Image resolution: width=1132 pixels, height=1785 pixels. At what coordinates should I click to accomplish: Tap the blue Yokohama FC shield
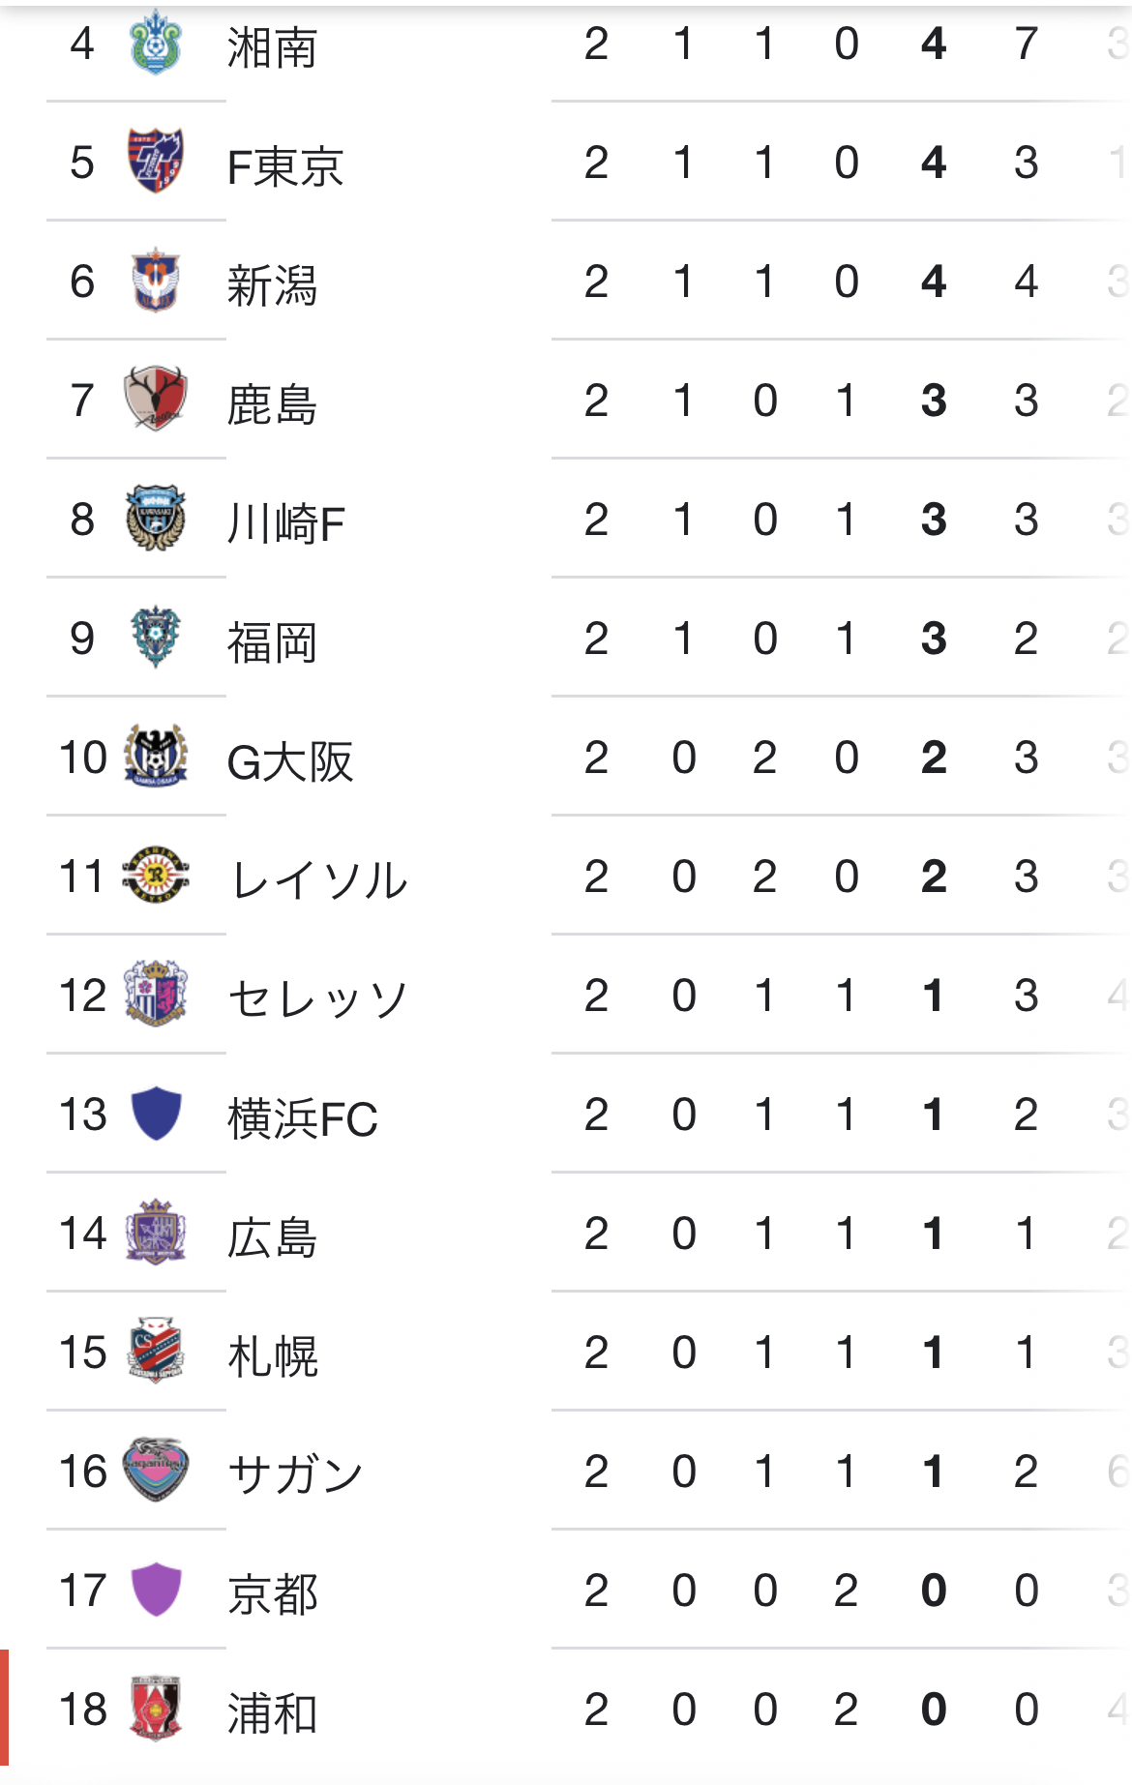155,1114
